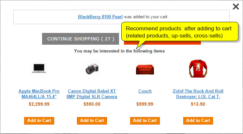Click the MacBook Pro laptop thumbnail
The image size is (243, 134).
(39, 68)
